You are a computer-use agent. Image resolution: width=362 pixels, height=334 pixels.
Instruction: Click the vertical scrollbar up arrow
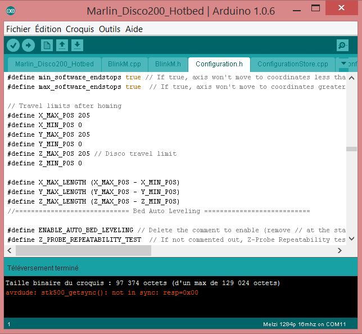[x=352, y=78]
